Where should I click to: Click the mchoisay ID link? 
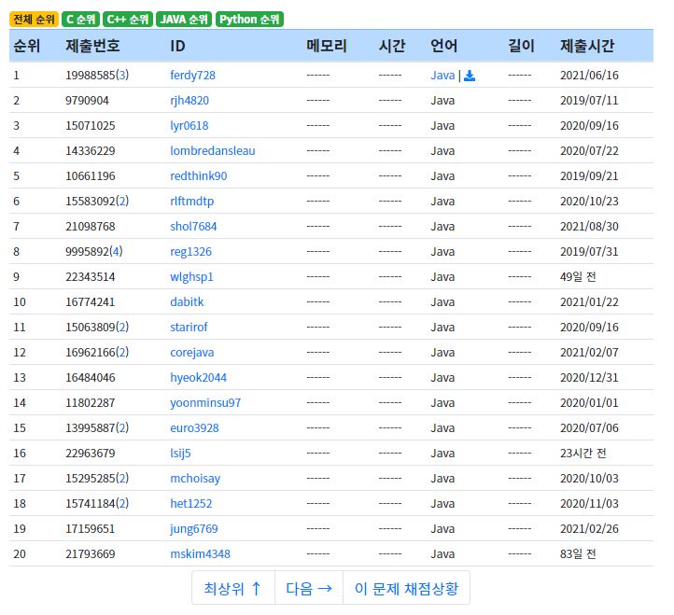(x=195, y=479)
